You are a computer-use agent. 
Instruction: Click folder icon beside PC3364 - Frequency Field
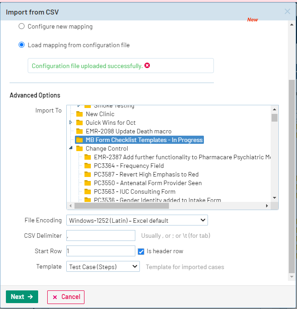[x=88, y=166]
